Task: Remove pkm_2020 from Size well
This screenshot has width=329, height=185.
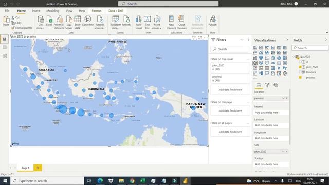Action: click(287, 152)
